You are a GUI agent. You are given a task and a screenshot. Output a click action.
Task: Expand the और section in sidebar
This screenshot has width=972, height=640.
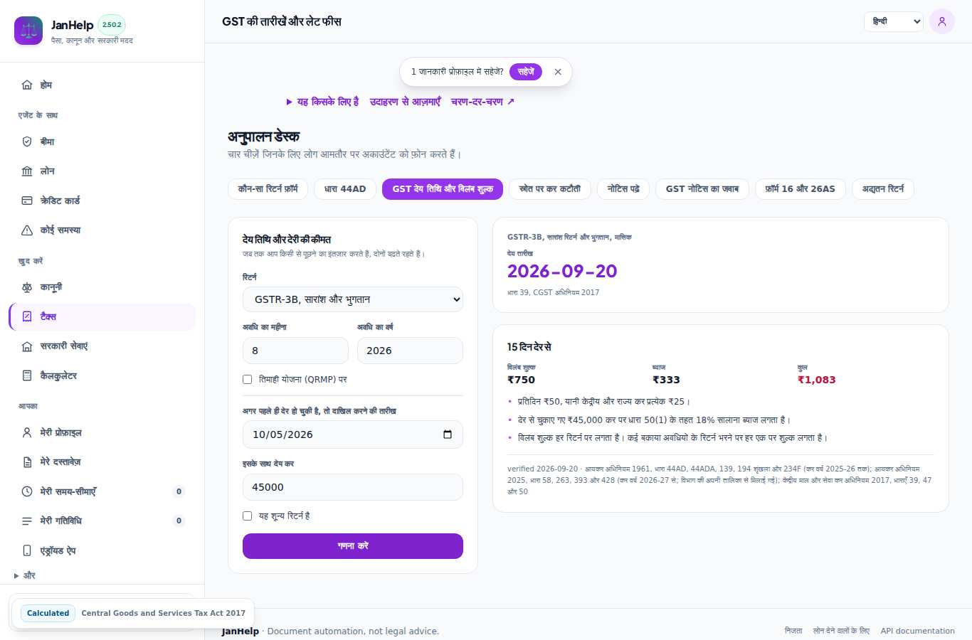click(x=25, y=575)
